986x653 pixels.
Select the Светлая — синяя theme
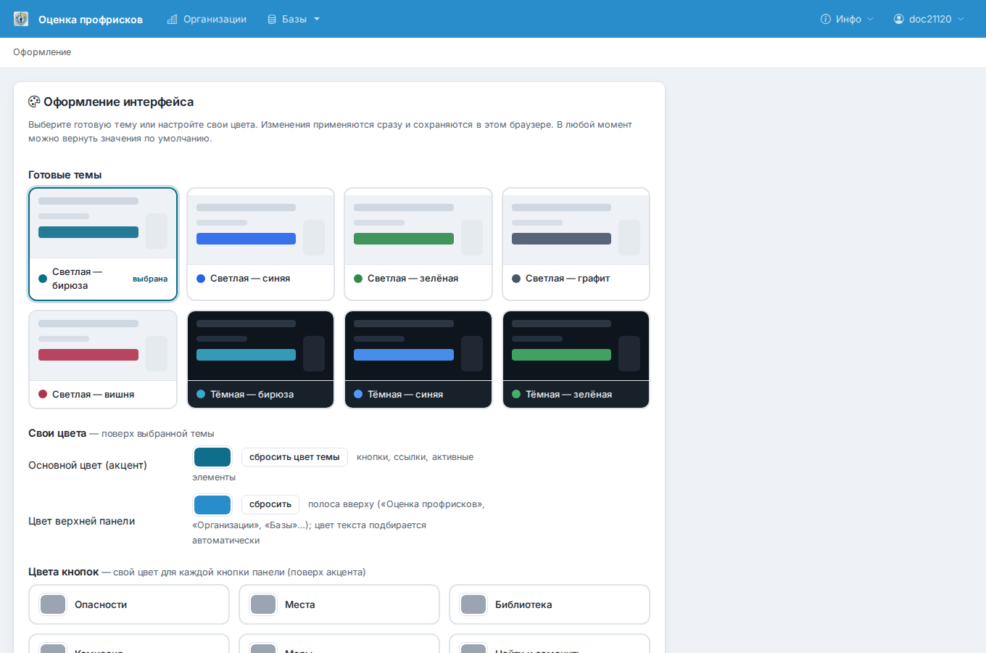click(x=260, y=244)
